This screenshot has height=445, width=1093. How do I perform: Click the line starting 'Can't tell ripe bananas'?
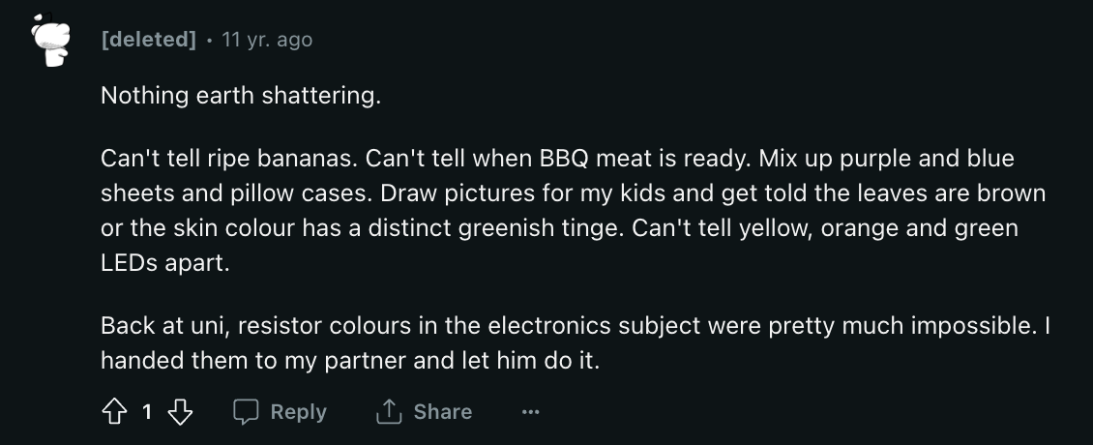click(x=558, y=159)
